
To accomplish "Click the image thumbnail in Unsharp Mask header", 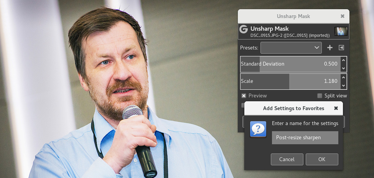I will click(341, 31).
